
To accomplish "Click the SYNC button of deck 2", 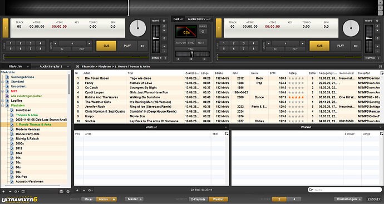I will click(x=370, y=58).
